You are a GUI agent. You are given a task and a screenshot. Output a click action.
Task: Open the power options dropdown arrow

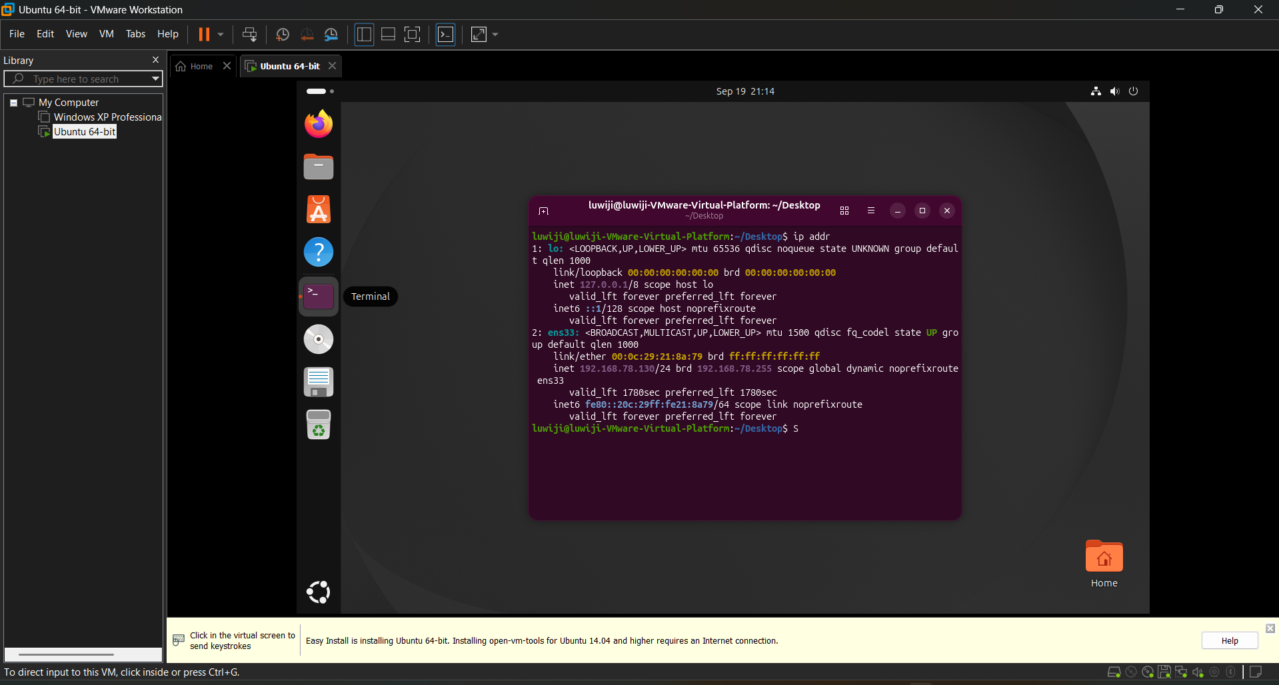point(221,34)
